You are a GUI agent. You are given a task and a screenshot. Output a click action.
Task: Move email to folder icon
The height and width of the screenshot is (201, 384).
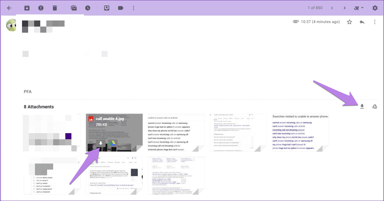point(107,8)
